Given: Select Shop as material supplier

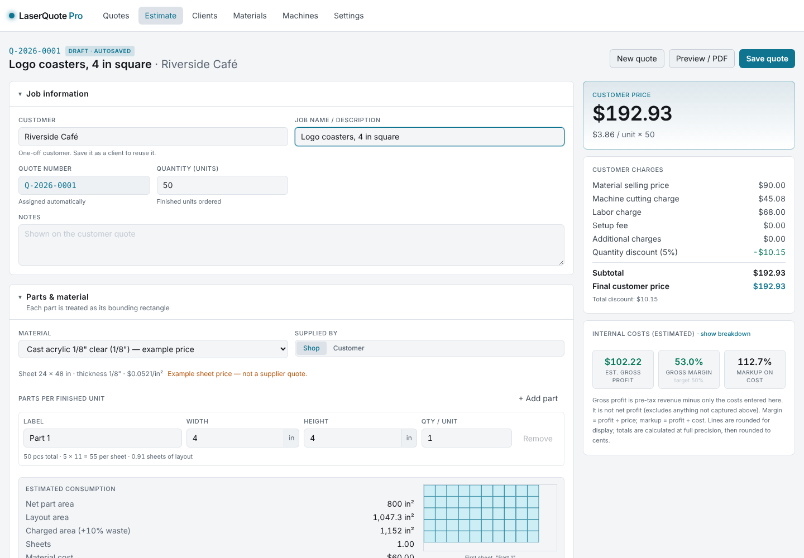Looking at the screenshot, I should point(312,348).
